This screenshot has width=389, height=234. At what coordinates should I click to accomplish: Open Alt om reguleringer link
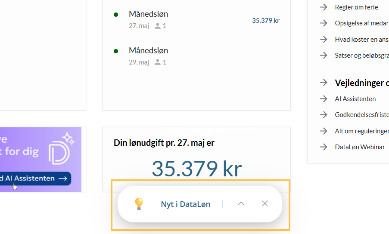(362, 131)
